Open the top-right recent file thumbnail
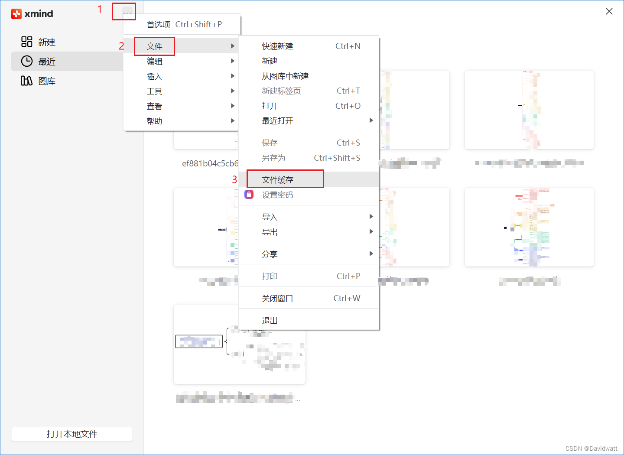Screen dimensions: 624x455 pos(529,110)
